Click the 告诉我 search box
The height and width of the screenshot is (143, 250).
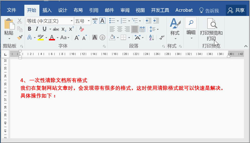209,10
